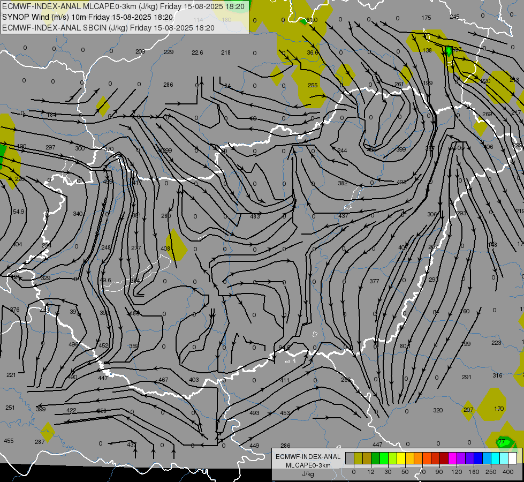Click legend tick label 12
Screen dimensions: 524x482
pyautogui.click(x=370, y=472)
